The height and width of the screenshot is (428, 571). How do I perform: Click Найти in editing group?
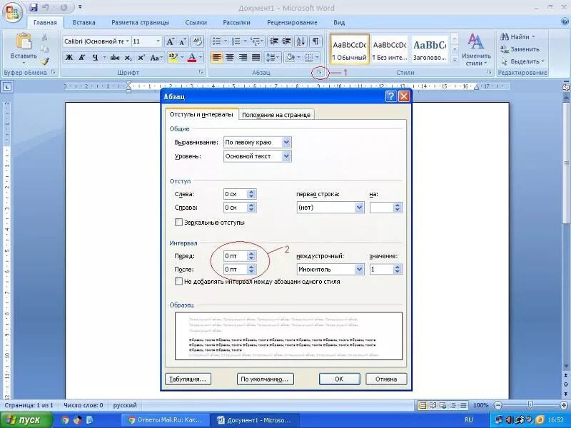click(518, 37)
